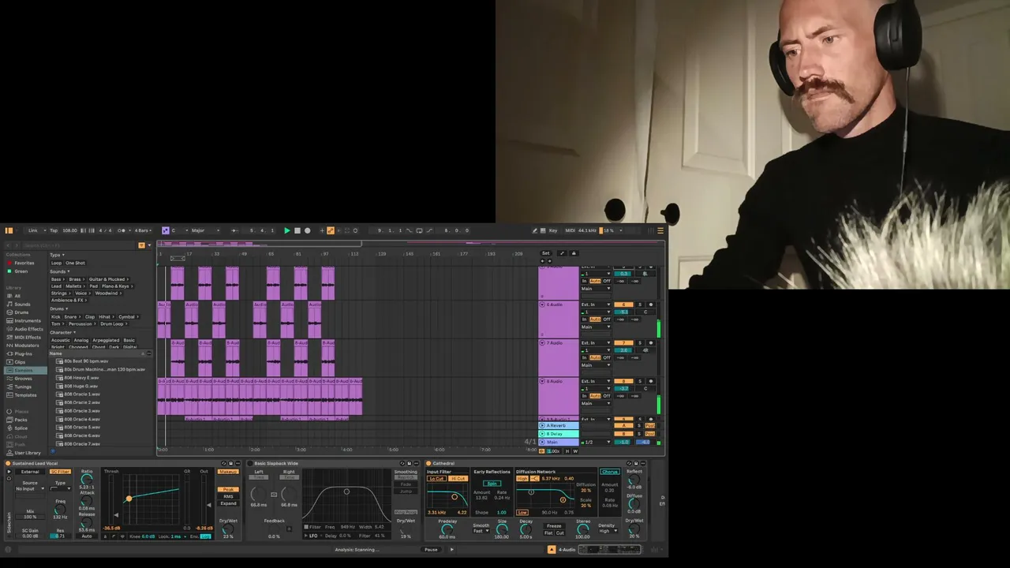This screenshot has width=1010, height=568.
Task: Open the 1/2 output dropdown on Main track
Action: (x=596, y=443)
